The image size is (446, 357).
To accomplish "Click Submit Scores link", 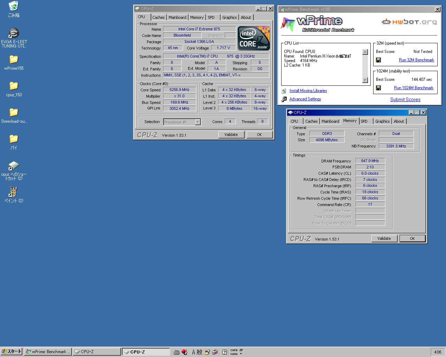I will point(405,99).
